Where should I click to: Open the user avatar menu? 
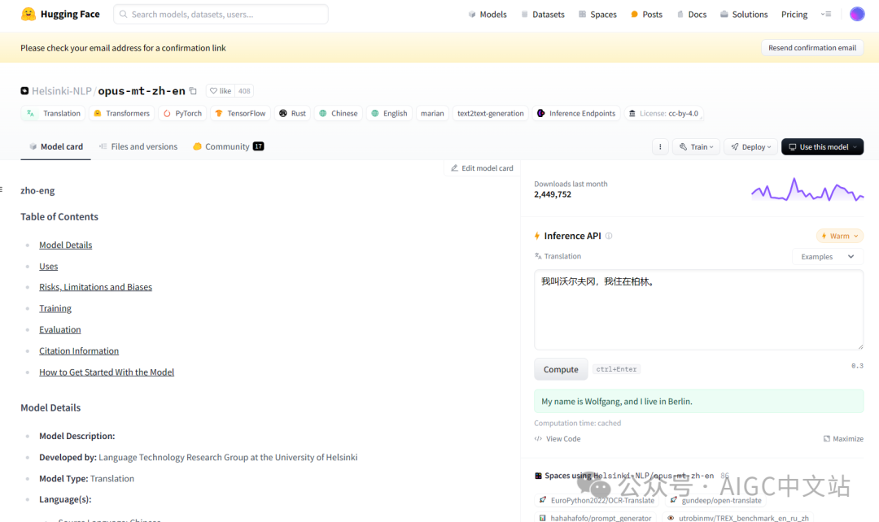856,14
